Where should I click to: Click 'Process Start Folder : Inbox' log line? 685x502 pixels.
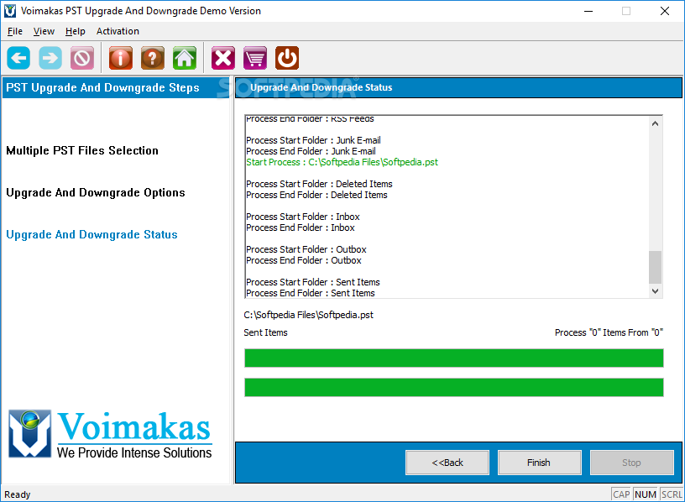pos(303,217)
